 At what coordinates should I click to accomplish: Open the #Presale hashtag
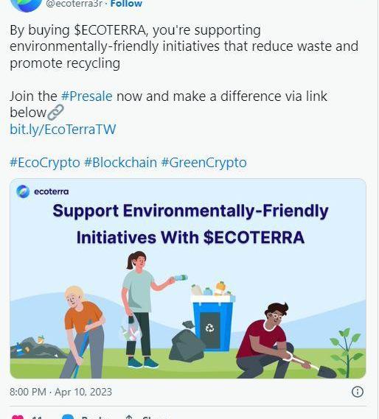(x=87, y=96)
